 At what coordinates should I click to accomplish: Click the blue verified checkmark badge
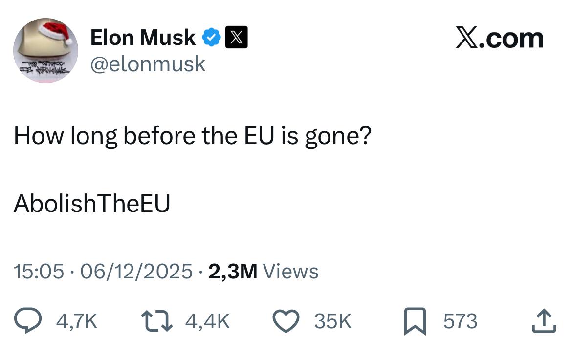(211, 38)
